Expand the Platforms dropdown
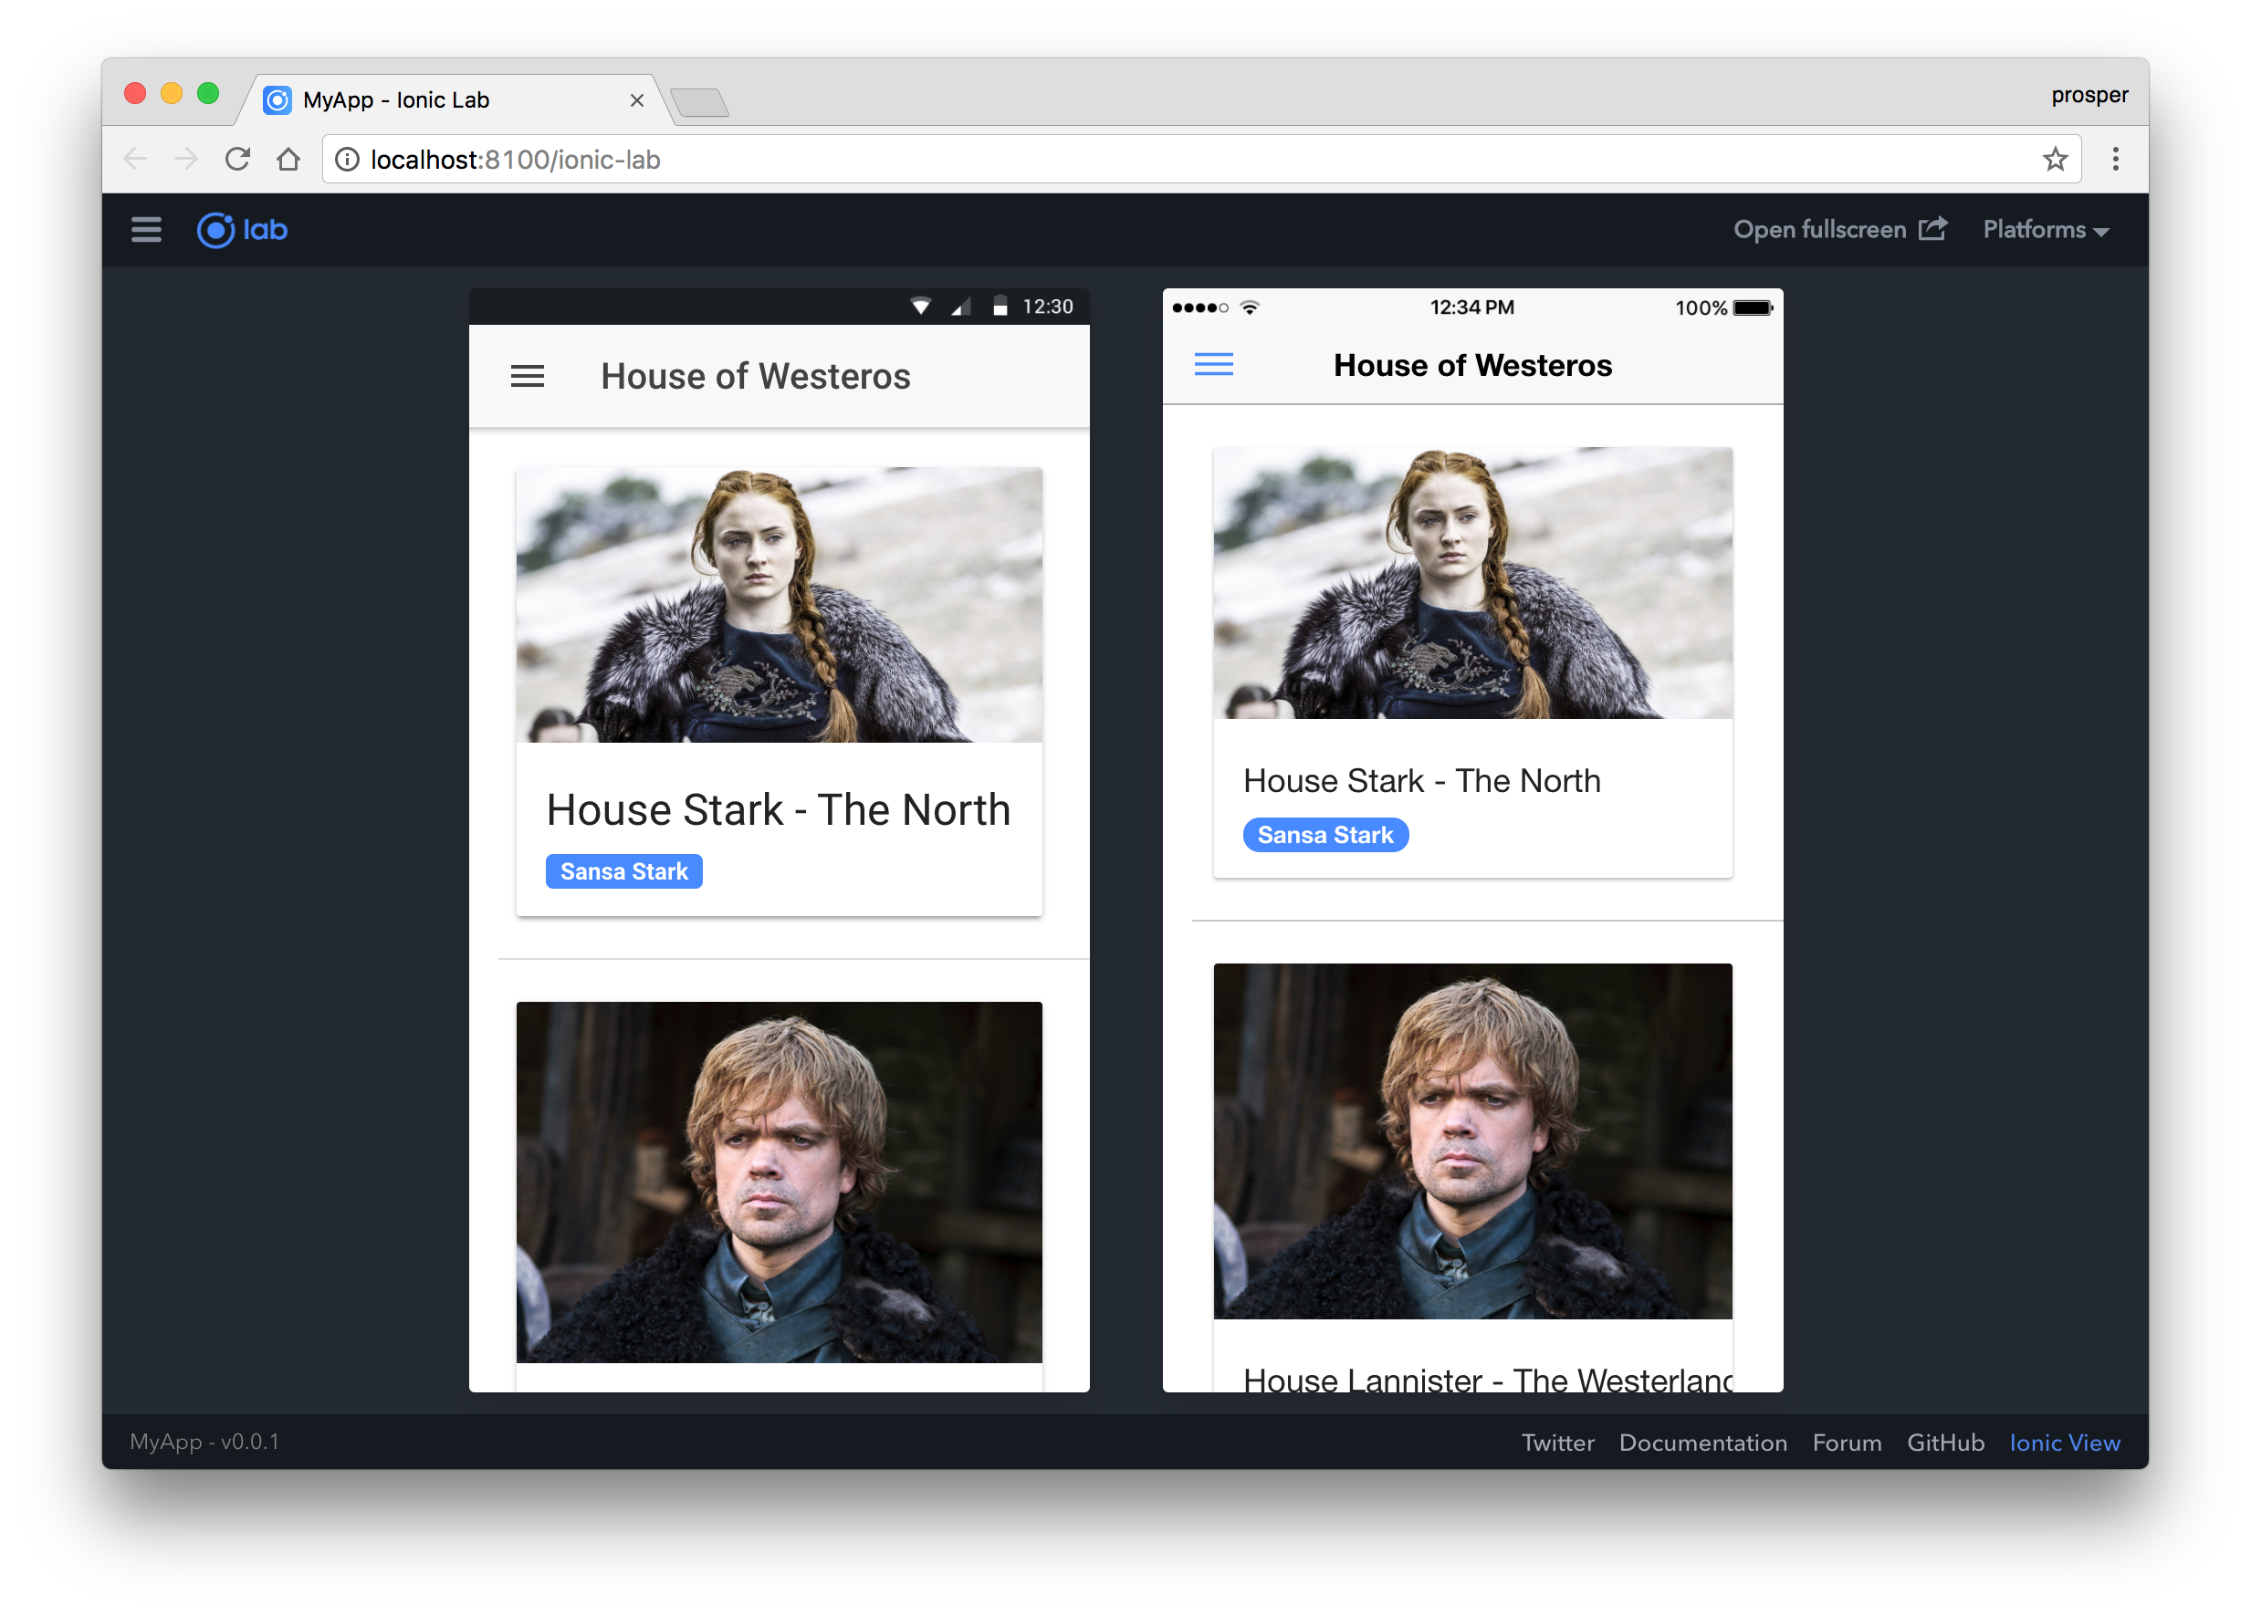This screenshot has height=1615, width=2251. pos(2045,230)
